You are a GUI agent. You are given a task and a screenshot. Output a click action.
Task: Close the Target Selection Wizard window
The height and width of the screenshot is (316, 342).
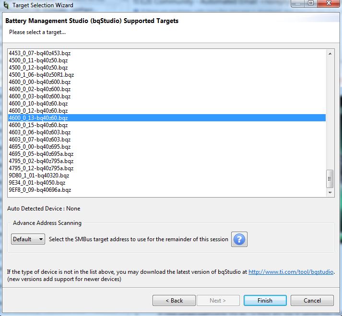point(328,3)
